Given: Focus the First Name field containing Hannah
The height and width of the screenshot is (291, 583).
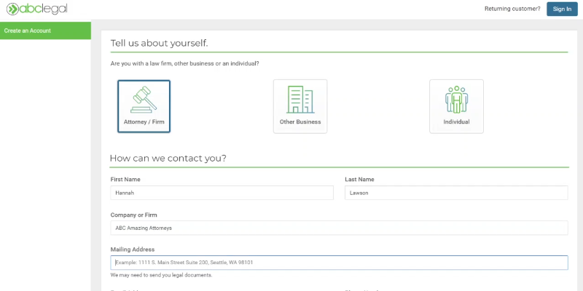Looking at the screenshot, I should coord(222,193).
